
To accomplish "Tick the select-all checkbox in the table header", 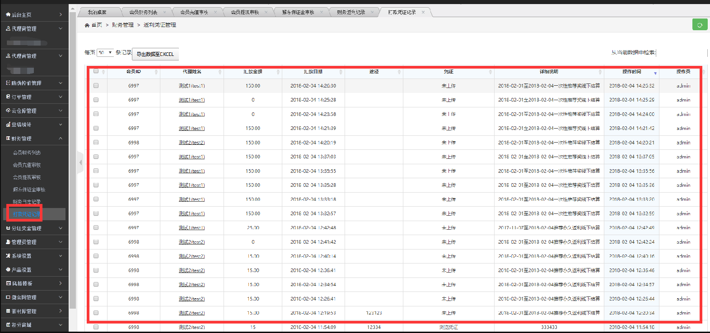I will point(96,71).
